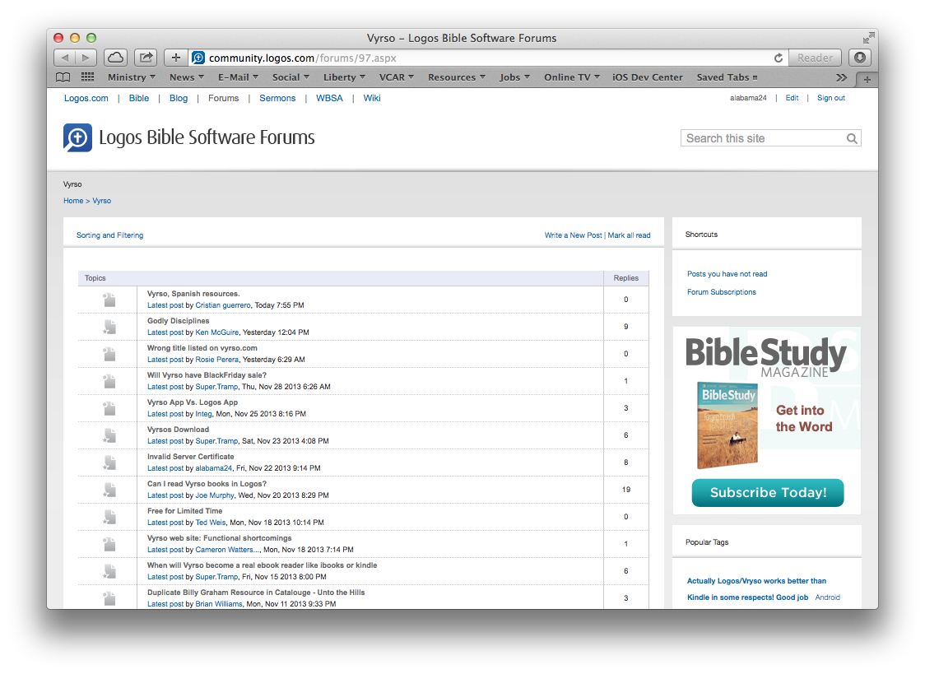
Task: Click Mark all read link
Action: click(x=629, y=235)
